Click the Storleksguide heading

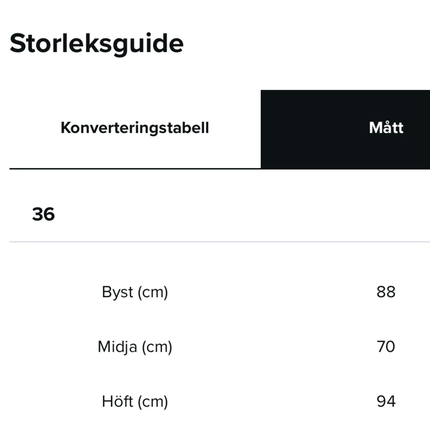(96, 43)
